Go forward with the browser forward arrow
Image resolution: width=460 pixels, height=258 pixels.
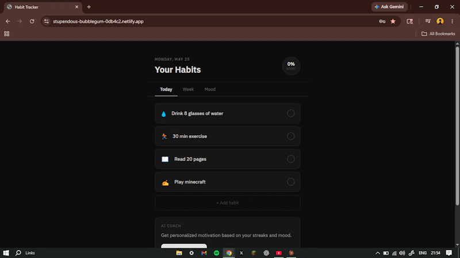coord(20,21)
